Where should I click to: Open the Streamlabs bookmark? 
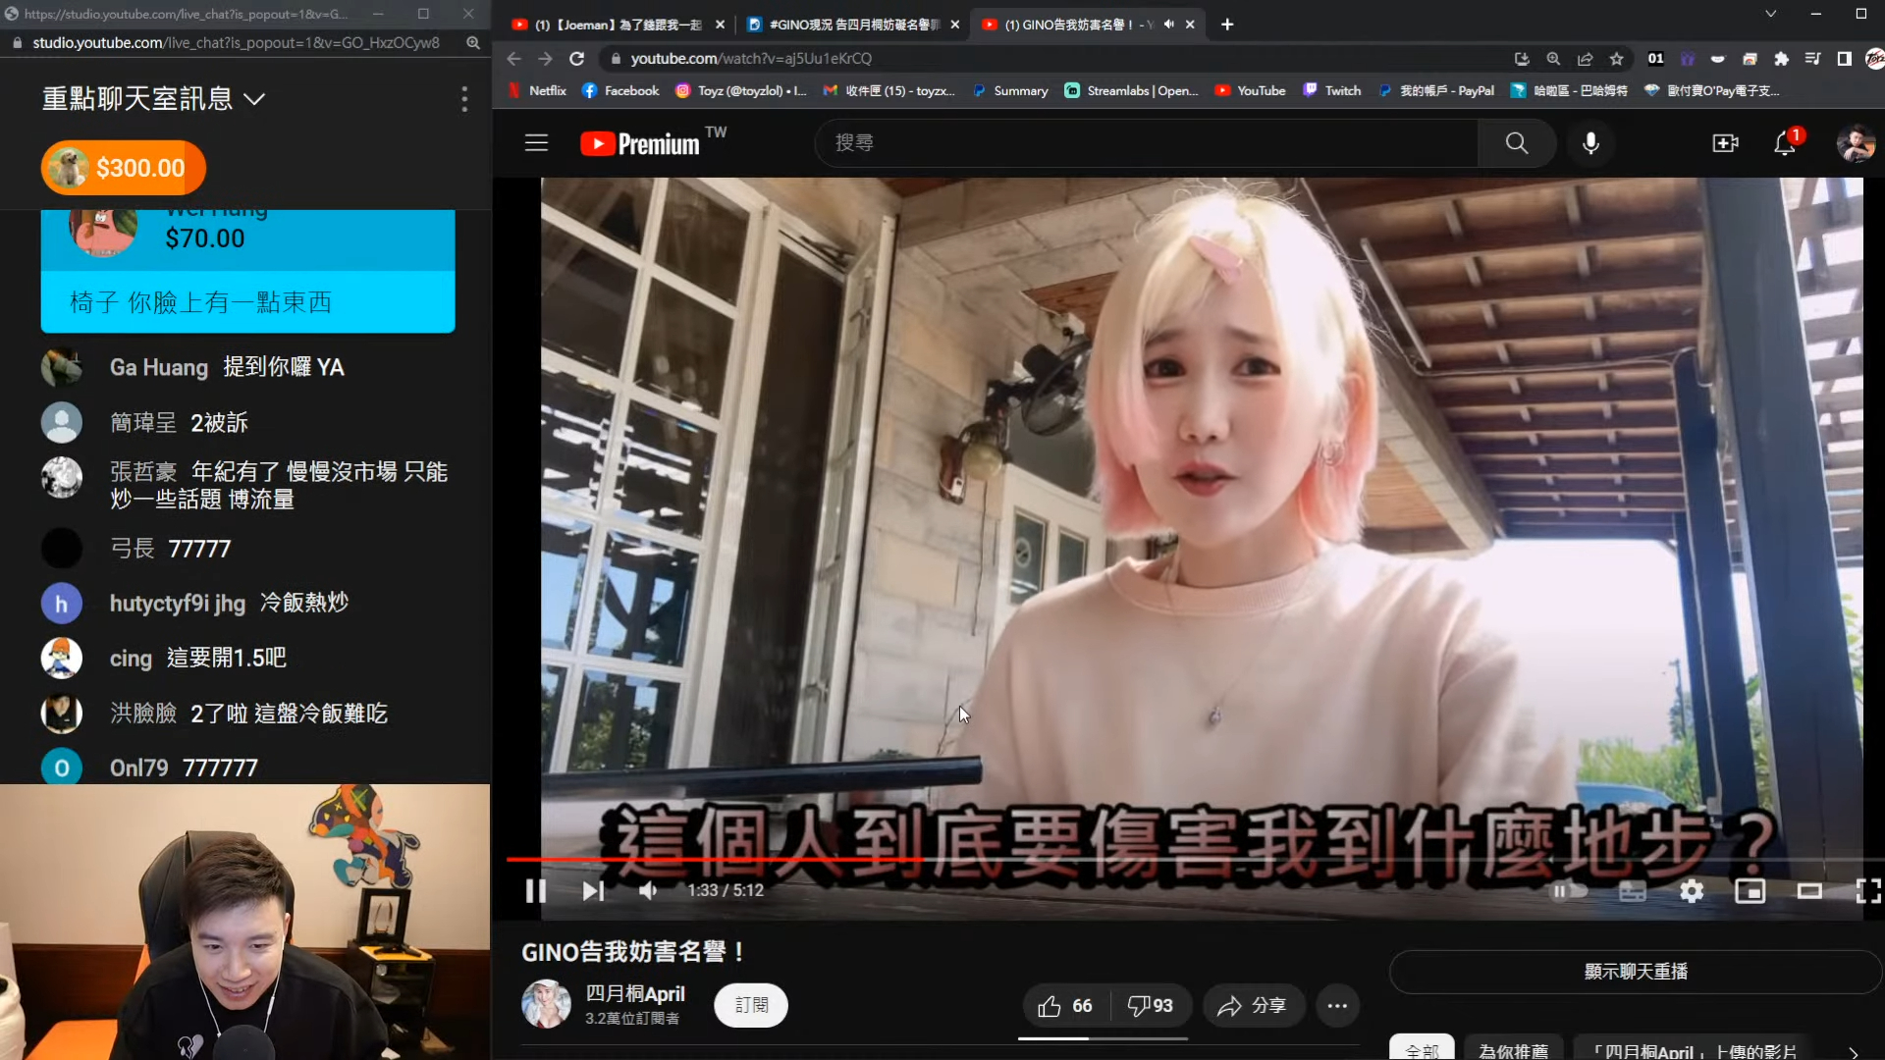[1131, 90]
